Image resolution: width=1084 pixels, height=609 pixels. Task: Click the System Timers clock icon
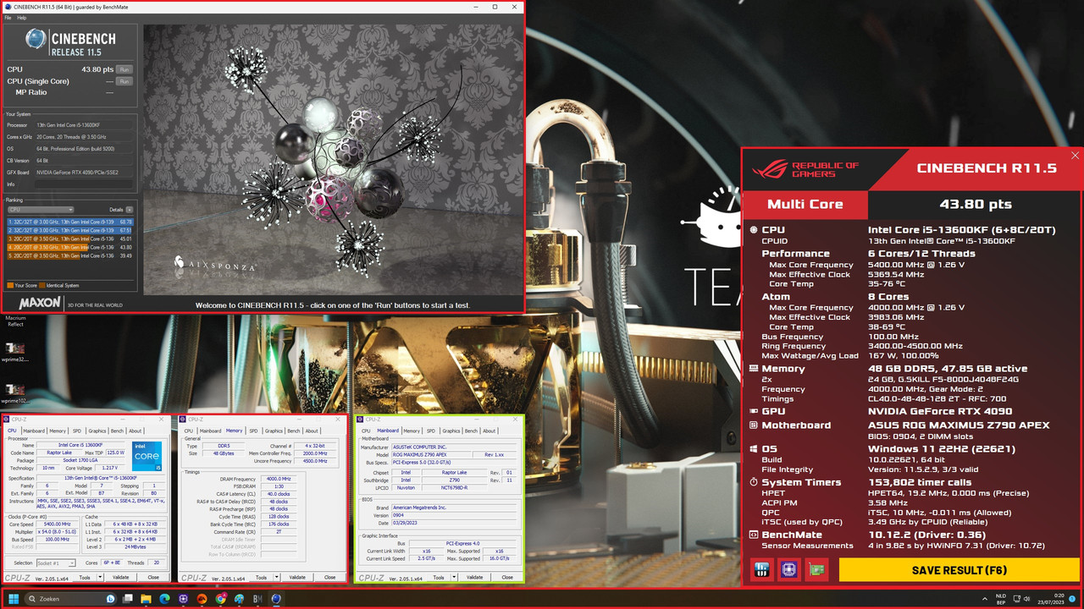[754, 482]
